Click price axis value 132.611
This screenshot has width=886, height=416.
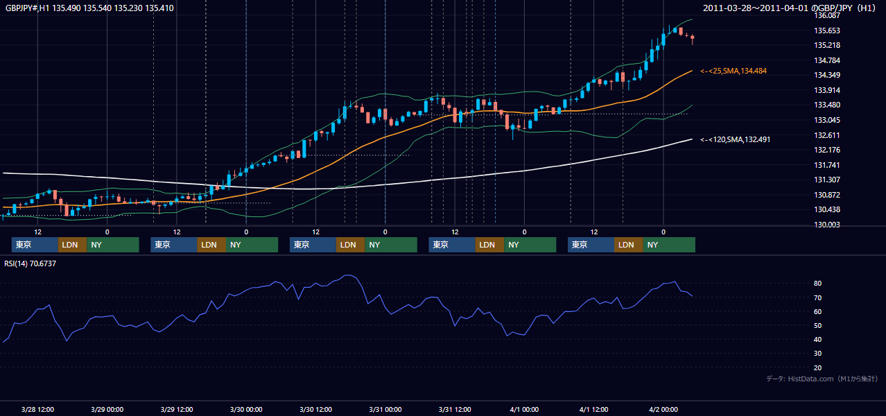pos(827,135)
